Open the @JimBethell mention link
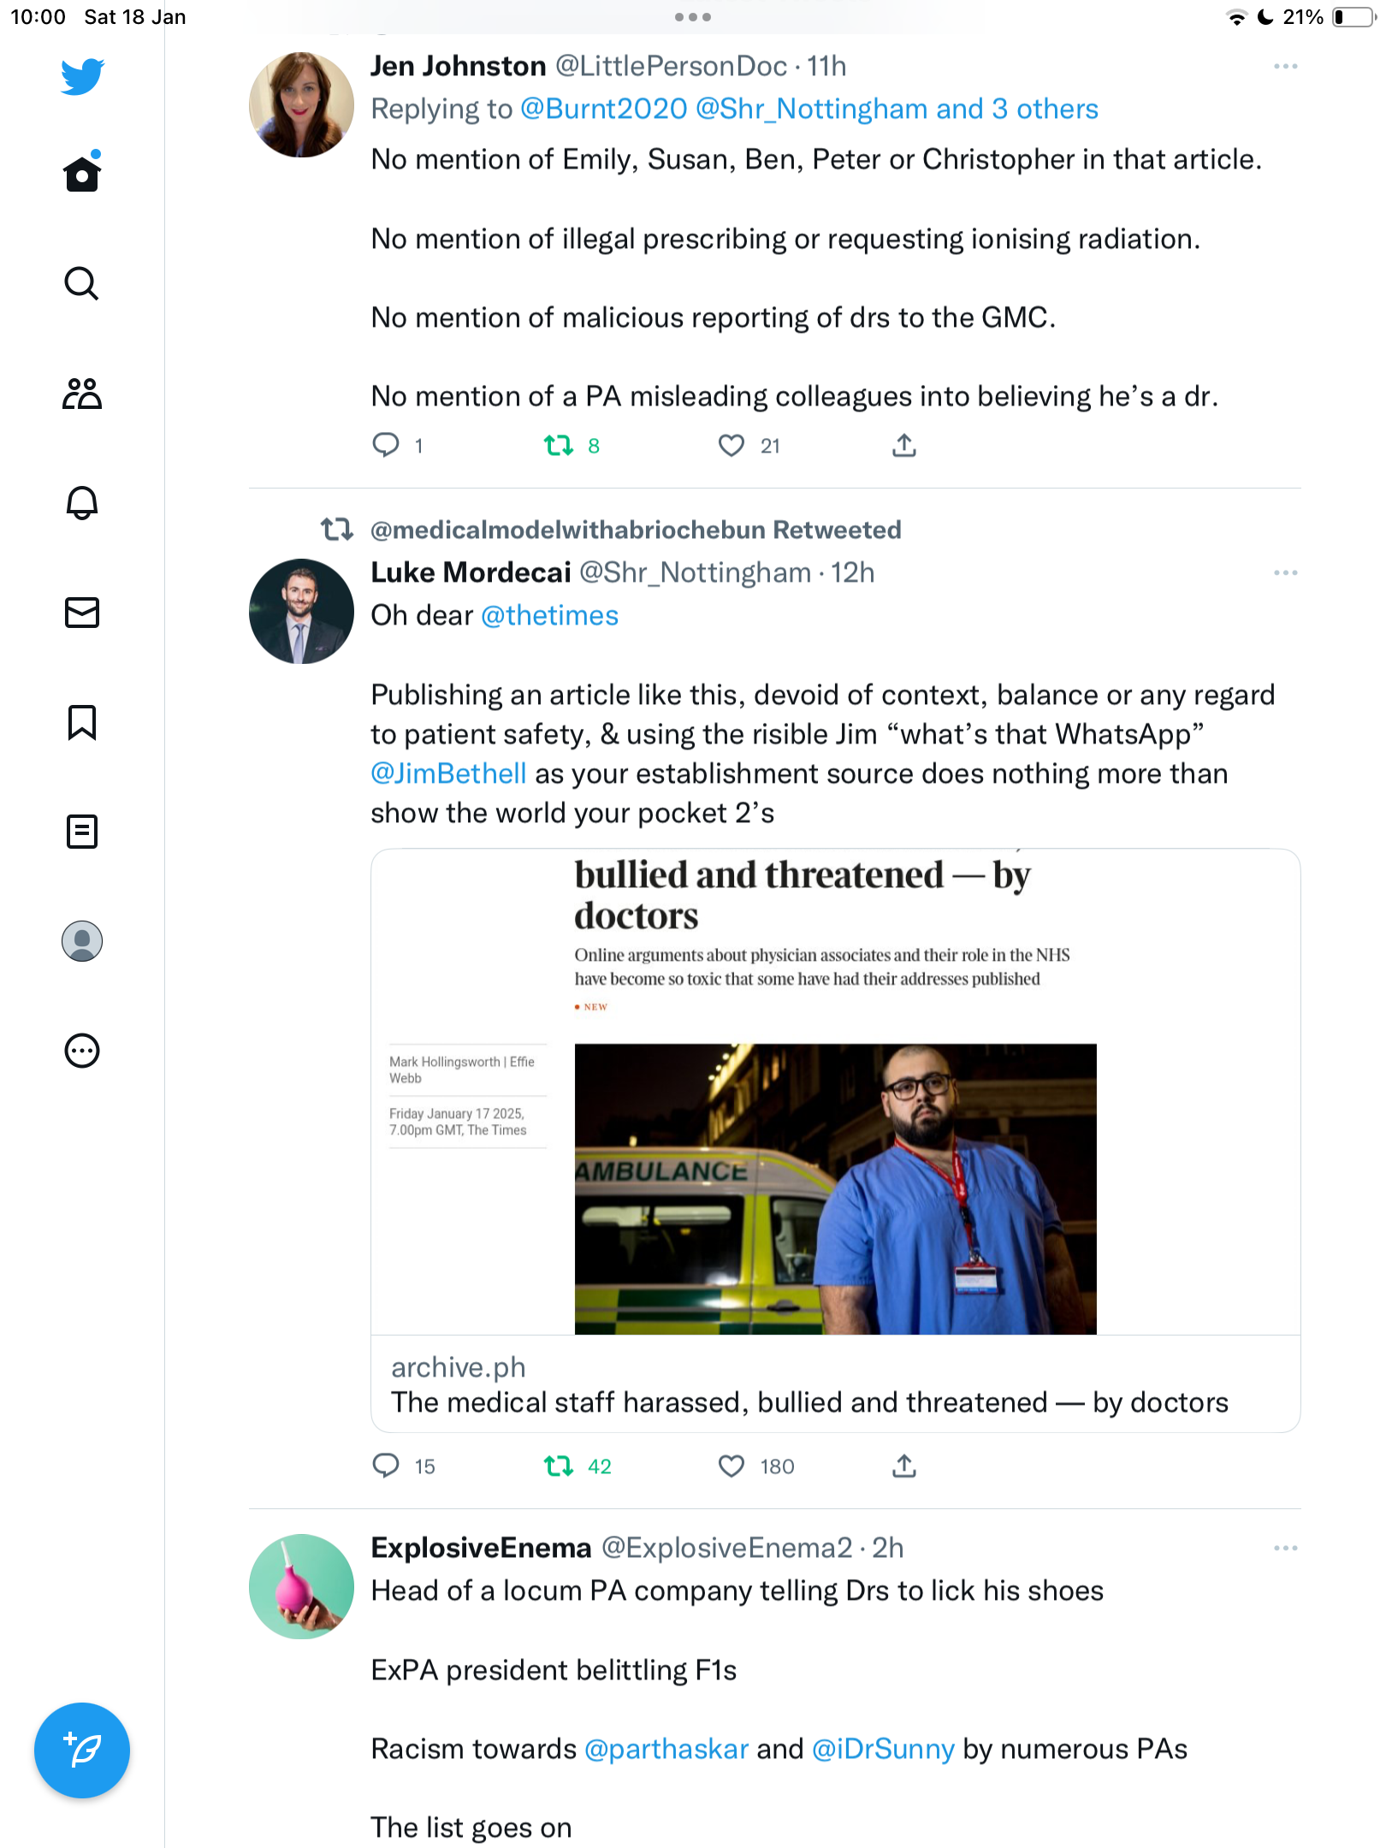The image size is (1386, 1848). tap(448, 773)
